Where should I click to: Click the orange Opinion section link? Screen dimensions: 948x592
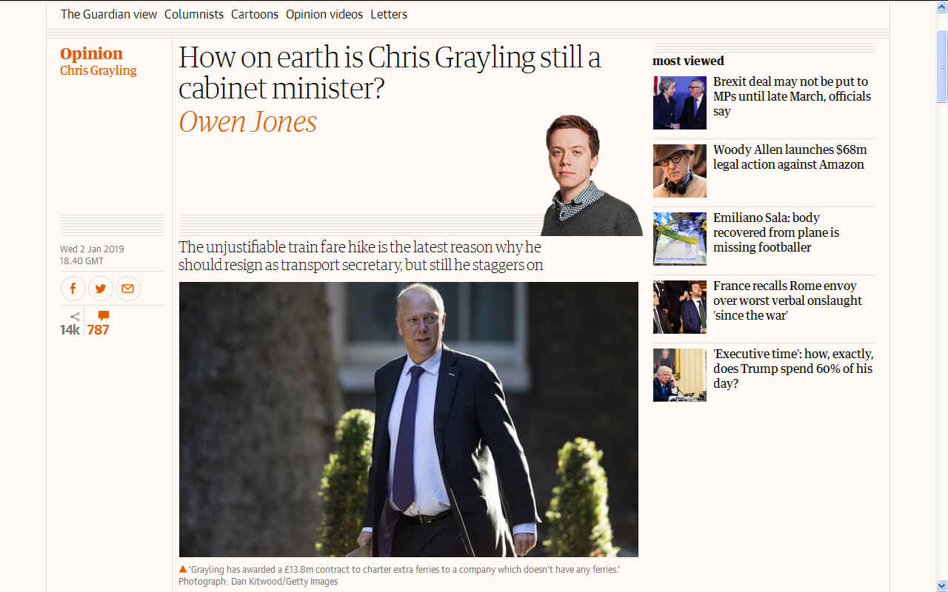coord(92,53)
